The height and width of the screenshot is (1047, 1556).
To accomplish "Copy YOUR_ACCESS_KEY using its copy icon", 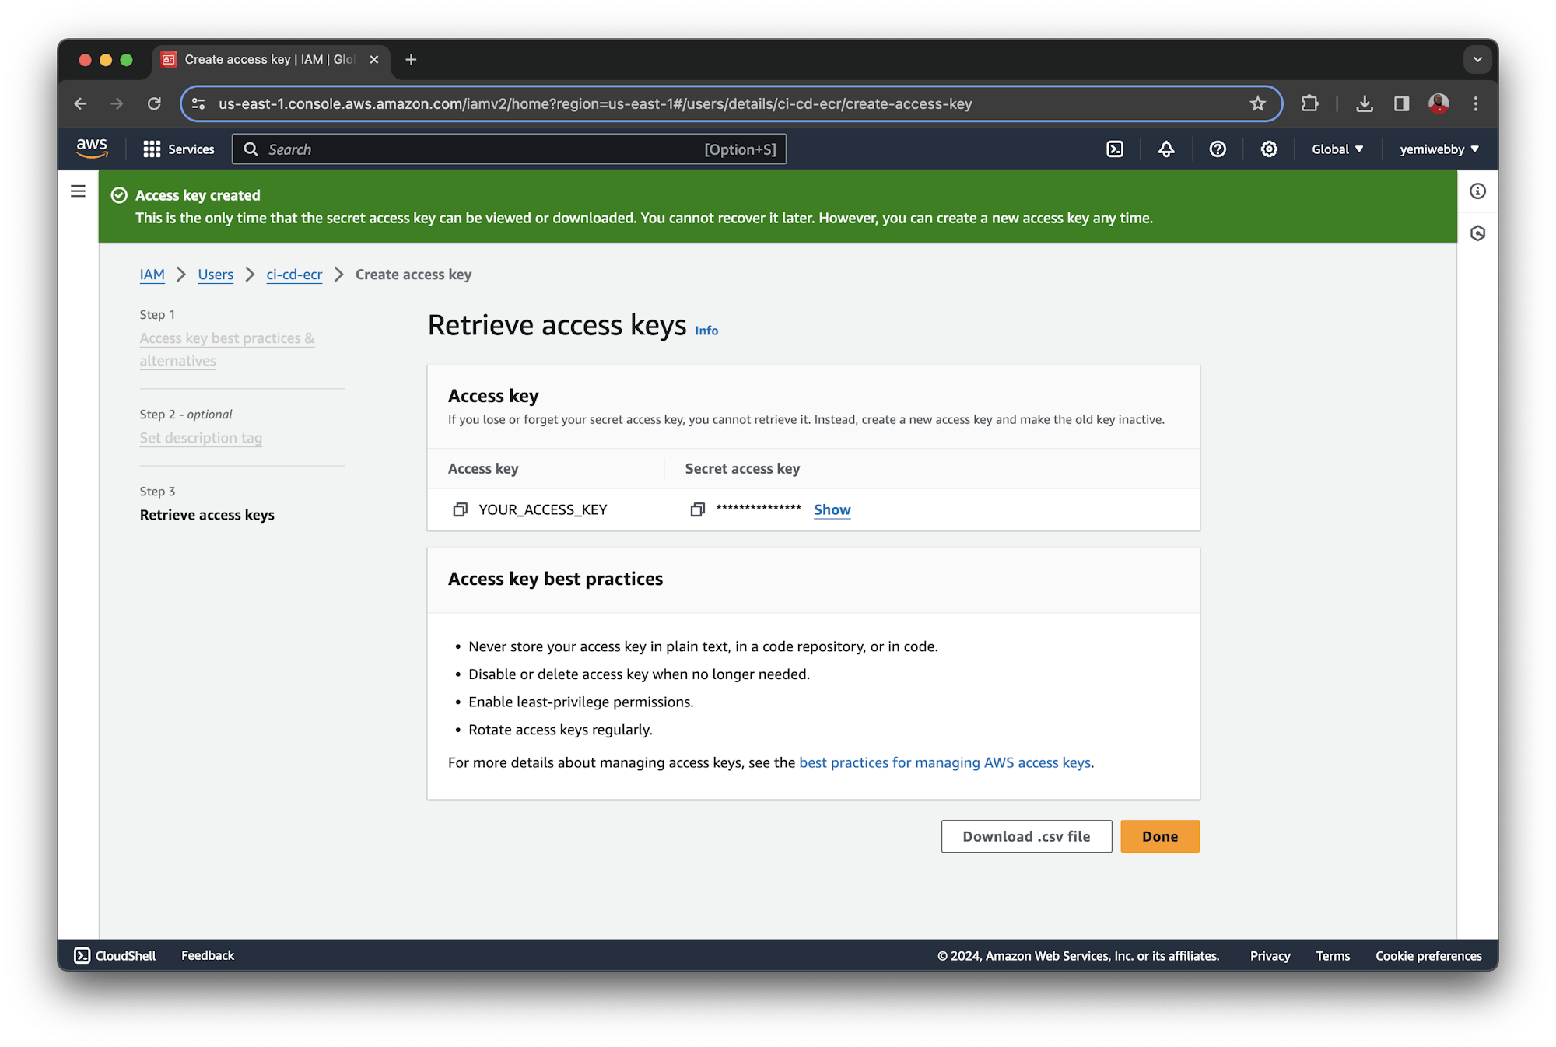I will coord(459,509).
